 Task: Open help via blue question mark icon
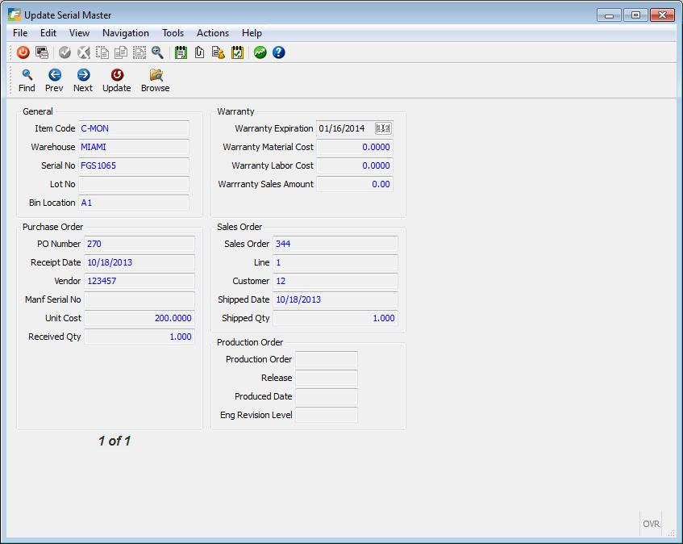click(x=279, y=52)
